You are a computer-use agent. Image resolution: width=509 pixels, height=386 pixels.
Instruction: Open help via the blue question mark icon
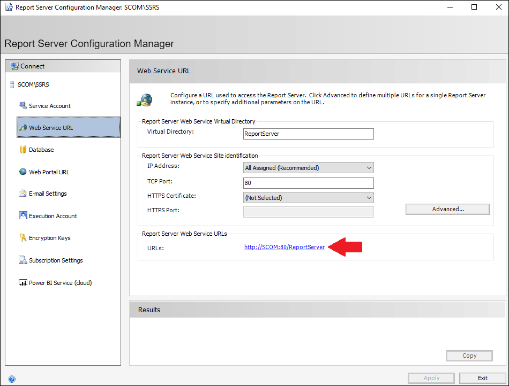pos(12,379)
